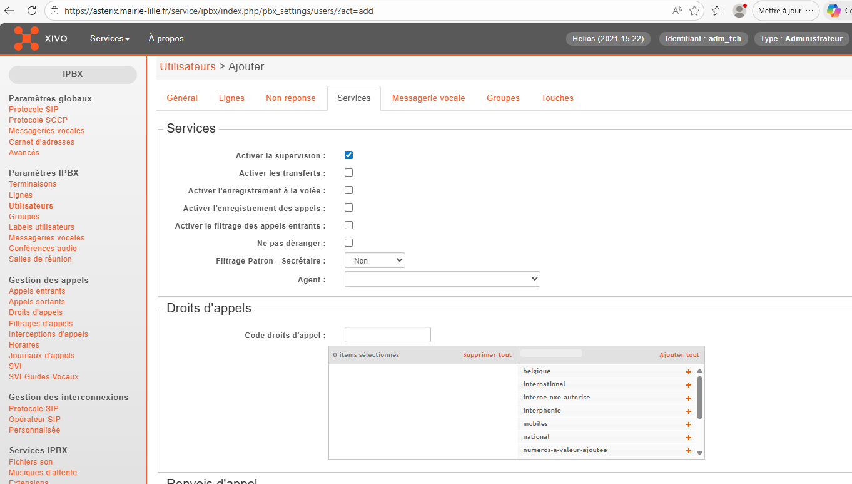852x484 pixels.
Task: Click the call rights list scrollbar thumb
Action: pos(699,397)
